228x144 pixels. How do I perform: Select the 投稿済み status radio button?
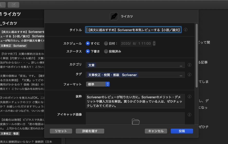point(106,51)
